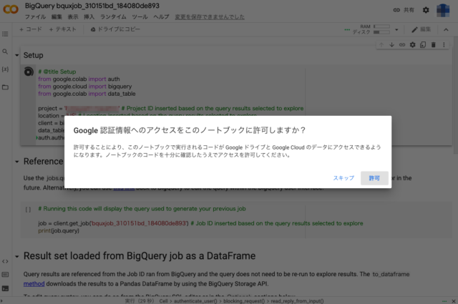Click 'from google.cloud import bigquery' line
Screen dimensions: 458x304
84,87
